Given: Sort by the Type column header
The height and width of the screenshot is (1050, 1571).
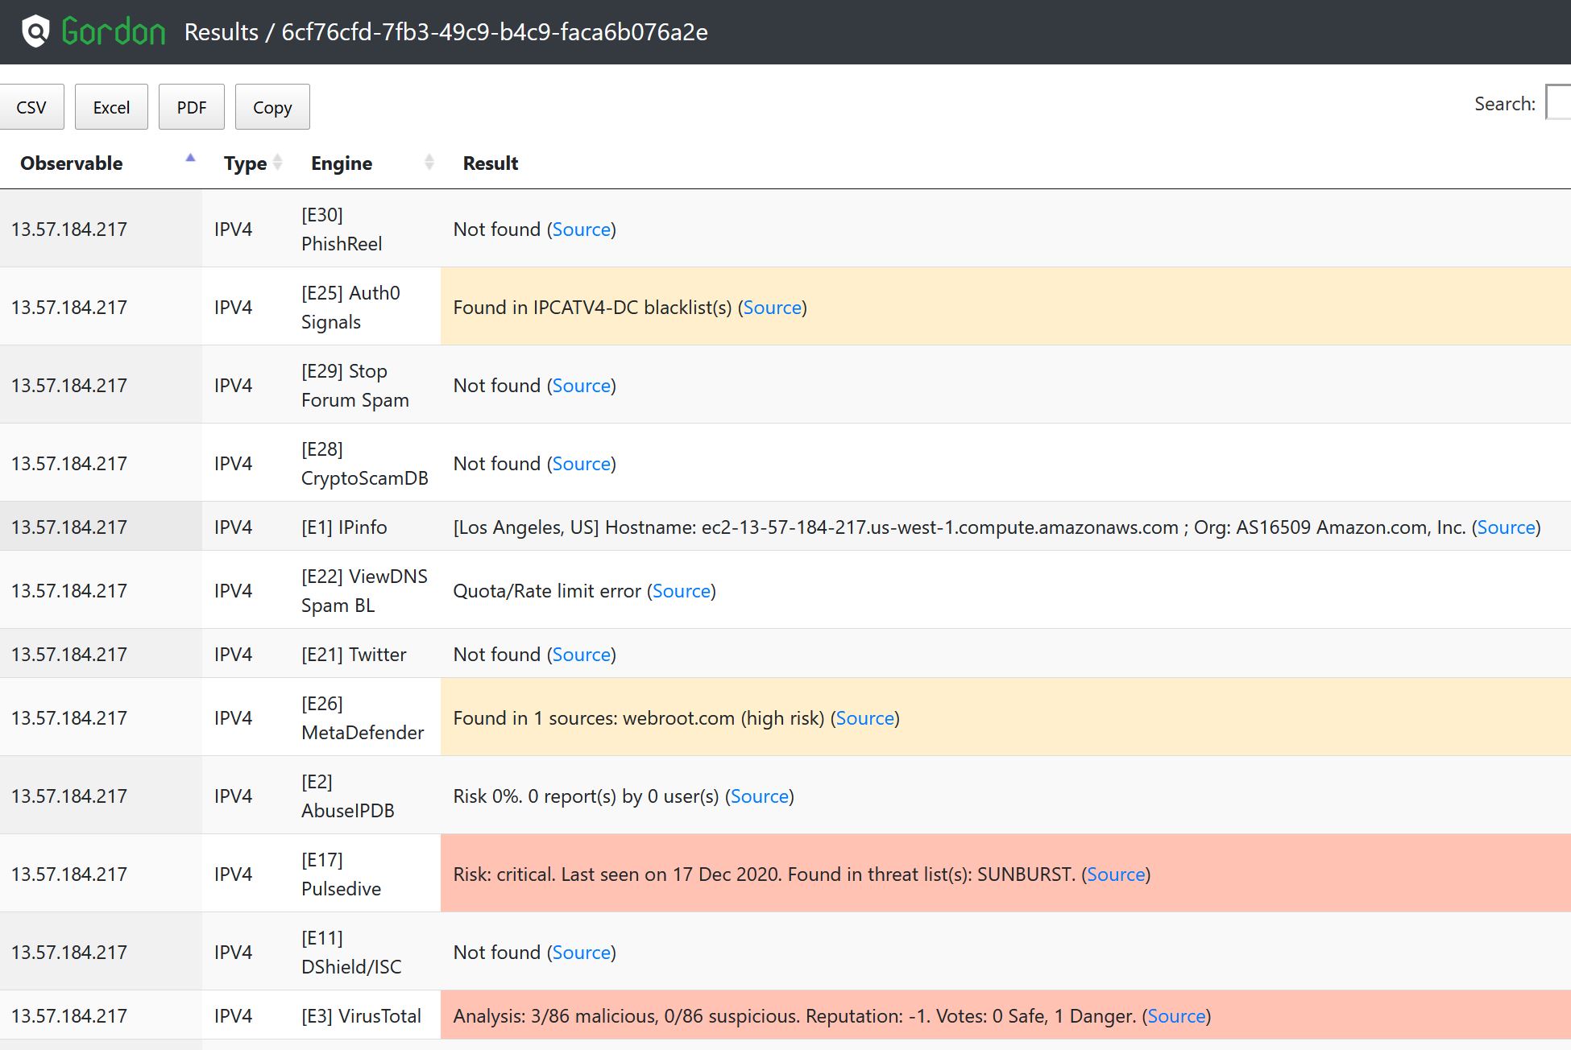Looking at the screenshot, I should click(247, 163).
